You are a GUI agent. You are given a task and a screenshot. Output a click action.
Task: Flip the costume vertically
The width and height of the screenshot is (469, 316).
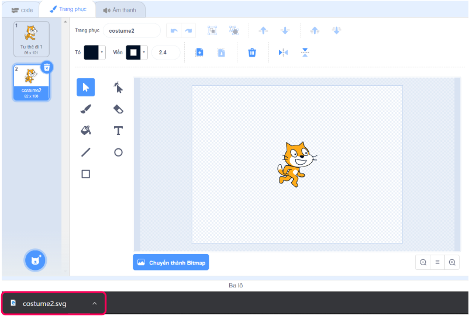coord(305,53)
